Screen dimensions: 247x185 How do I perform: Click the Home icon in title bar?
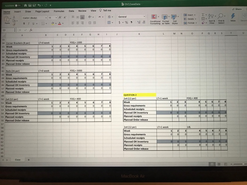click(25, 5)
